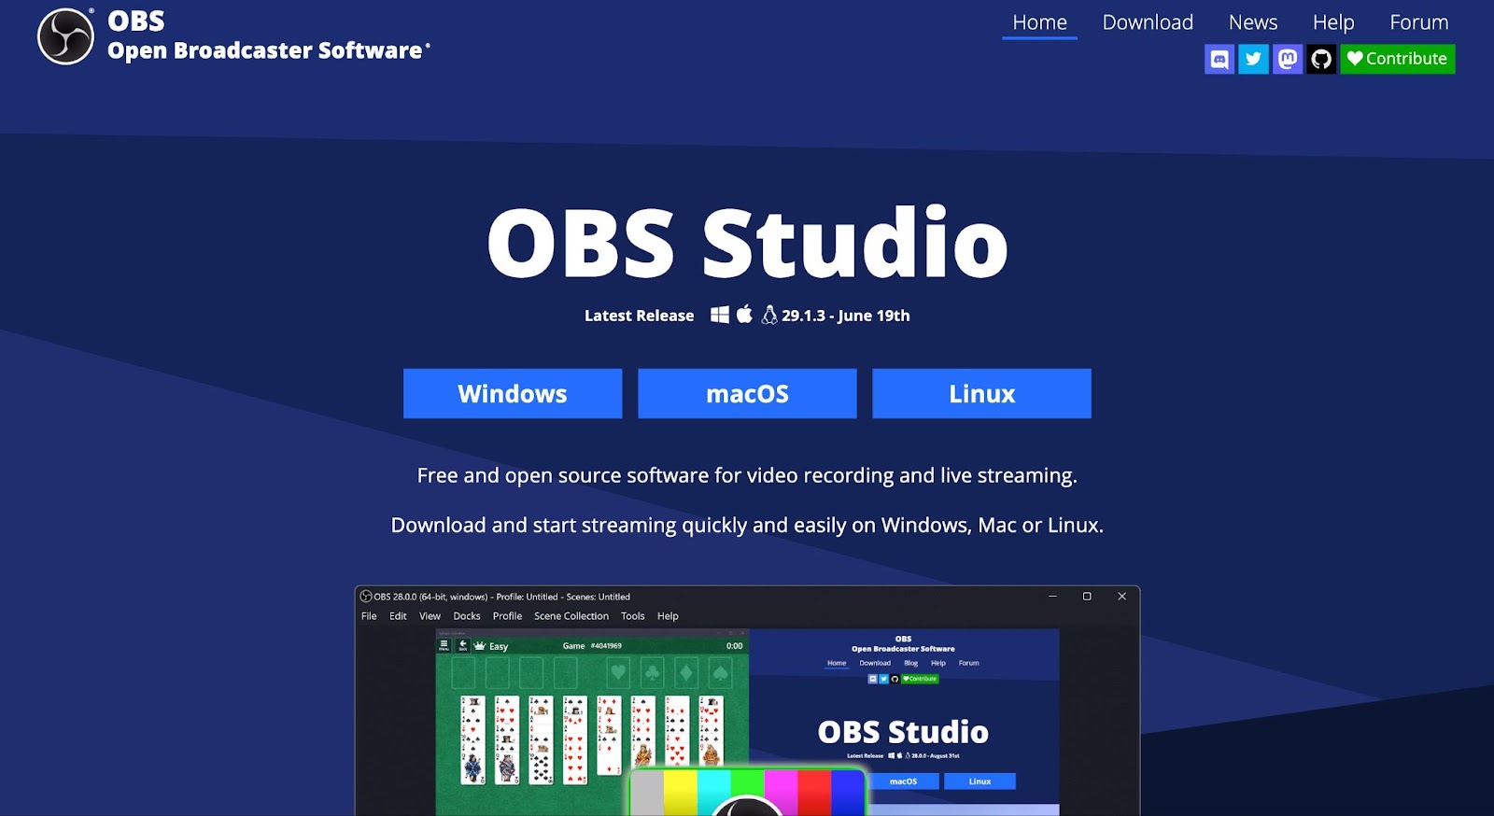Open the GitHub icon link
The image size is (1494, 816).
(x=1321, y=59)
